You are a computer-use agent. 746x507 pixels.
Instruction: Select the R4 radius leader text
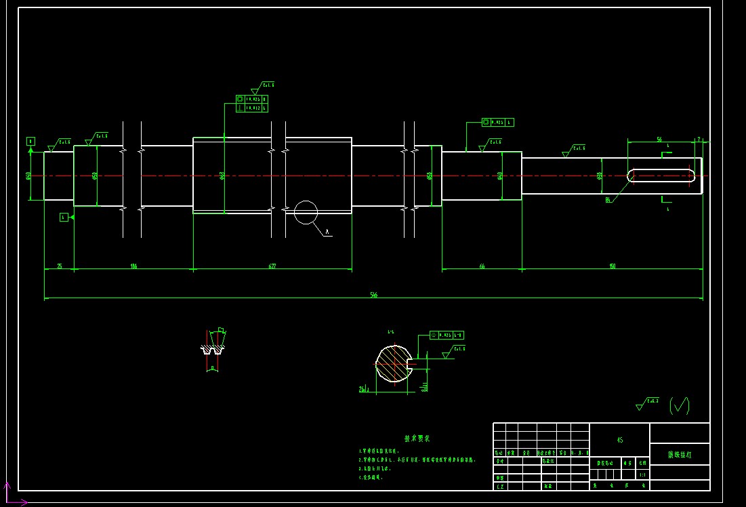pyautogui.click(x=608, y=200)
